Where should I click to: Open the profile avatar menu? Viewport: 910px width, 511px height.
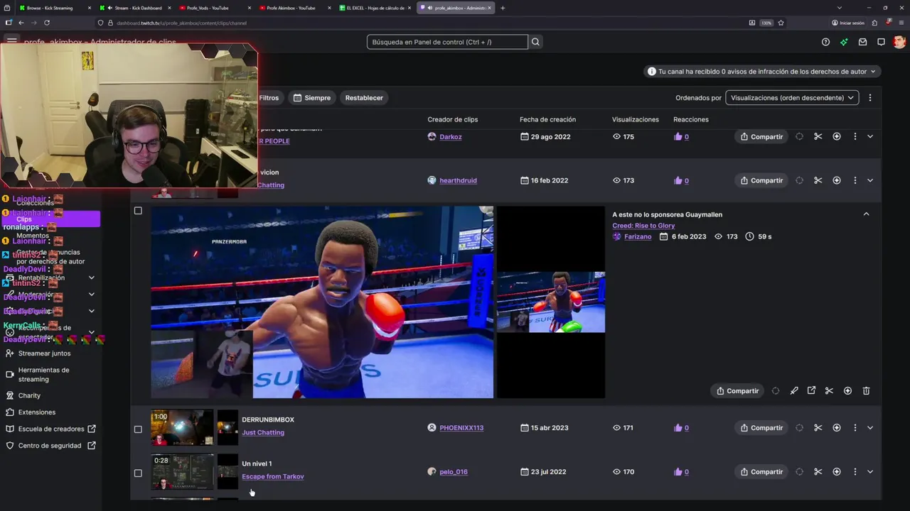pos(899,42)
